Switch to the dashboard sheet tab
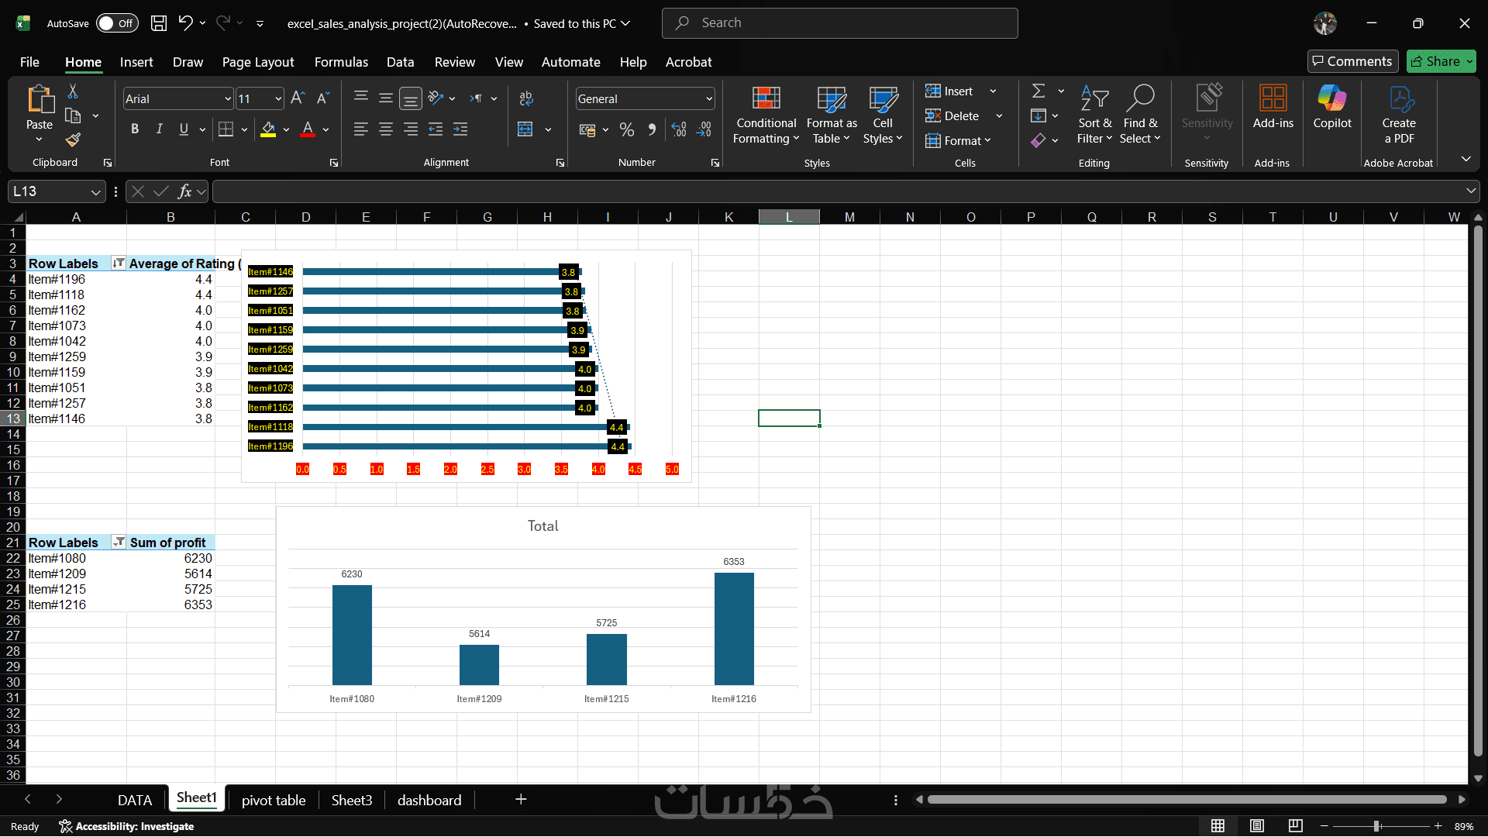 pyautogui.click(x=429, y=801)
